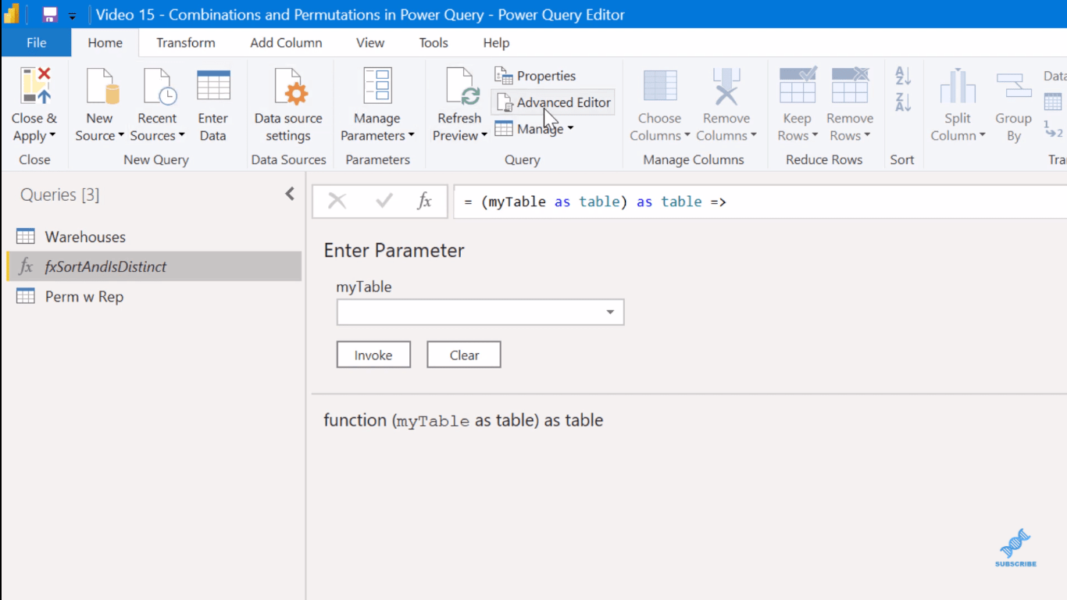The width and height of the screenshot is (1067, 600).
Task: Open the Help tab
Action: click(x=496, y=43)
